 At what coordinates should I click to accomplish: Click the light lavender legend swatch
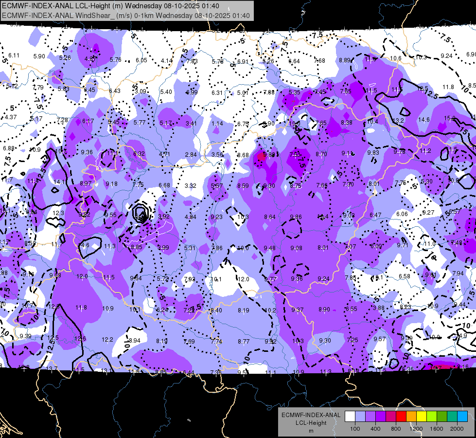360,416
